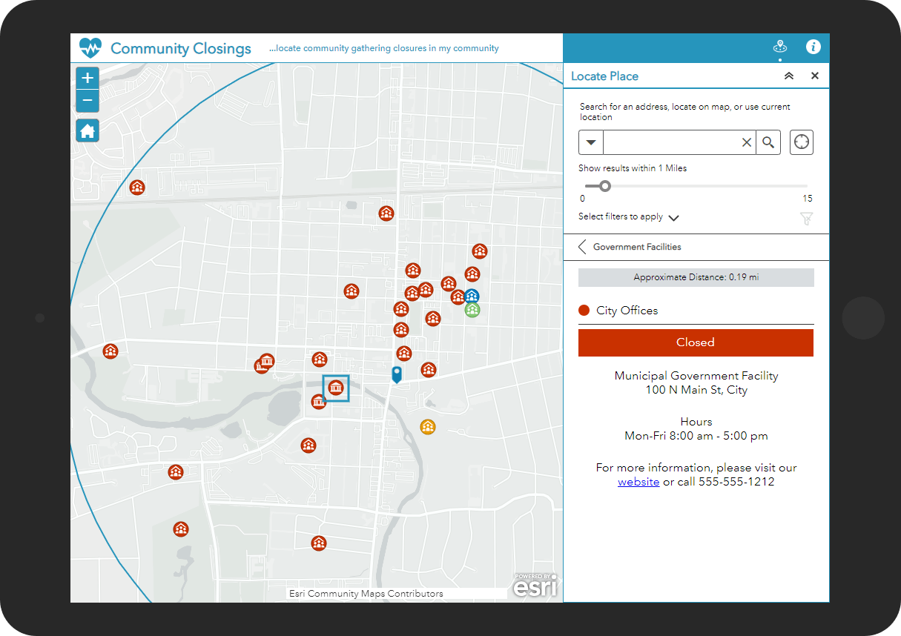Click Approximate Distance 0.19 mi bar
The image size is (901, 636).
pyautogui.click(x=696, y=277)
